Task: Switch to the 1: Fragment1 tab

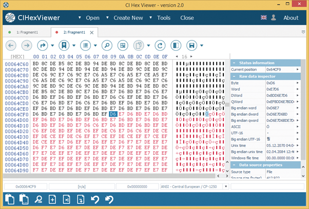Action: click(x=27, y=32)
